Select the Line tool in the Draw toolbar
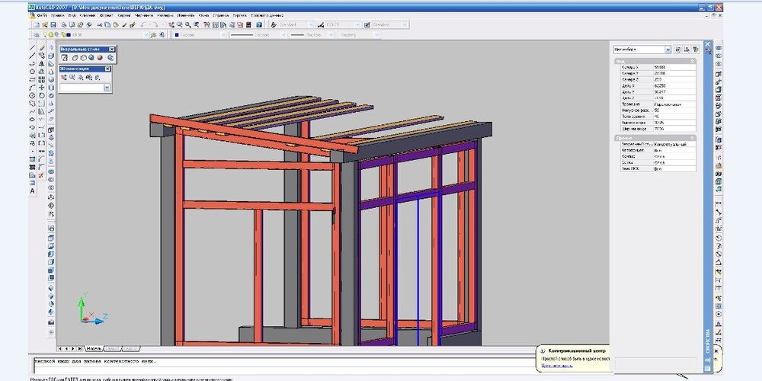This screenshot has width=762, height=381. click(32, 48)
